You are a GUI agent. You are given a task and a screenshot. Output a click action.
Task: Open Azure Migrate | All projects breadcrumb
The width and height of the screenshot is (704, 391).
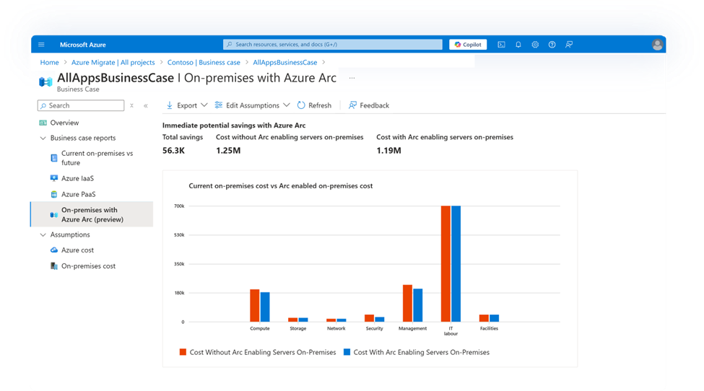(113, 62)
